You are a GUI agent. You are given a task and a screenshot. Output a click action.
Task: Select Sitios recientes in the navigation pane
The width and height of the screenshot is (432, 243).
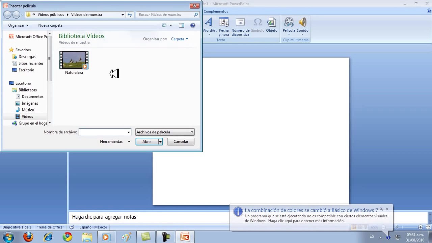[x=28, y=63]
